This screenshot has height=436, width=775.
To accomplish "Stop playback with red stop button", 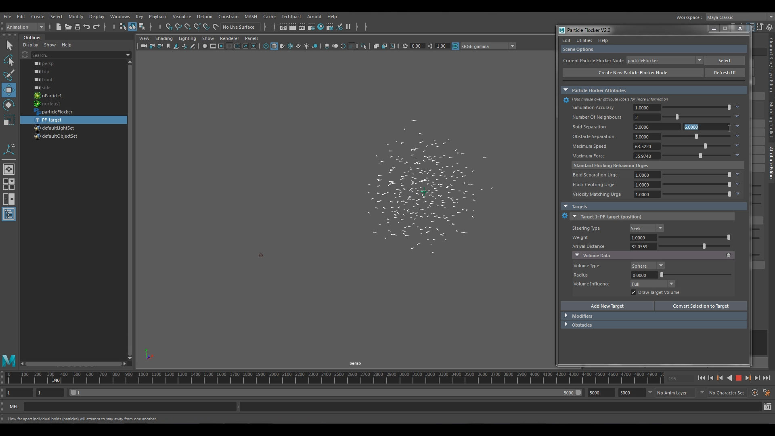I will pos(738,378).
